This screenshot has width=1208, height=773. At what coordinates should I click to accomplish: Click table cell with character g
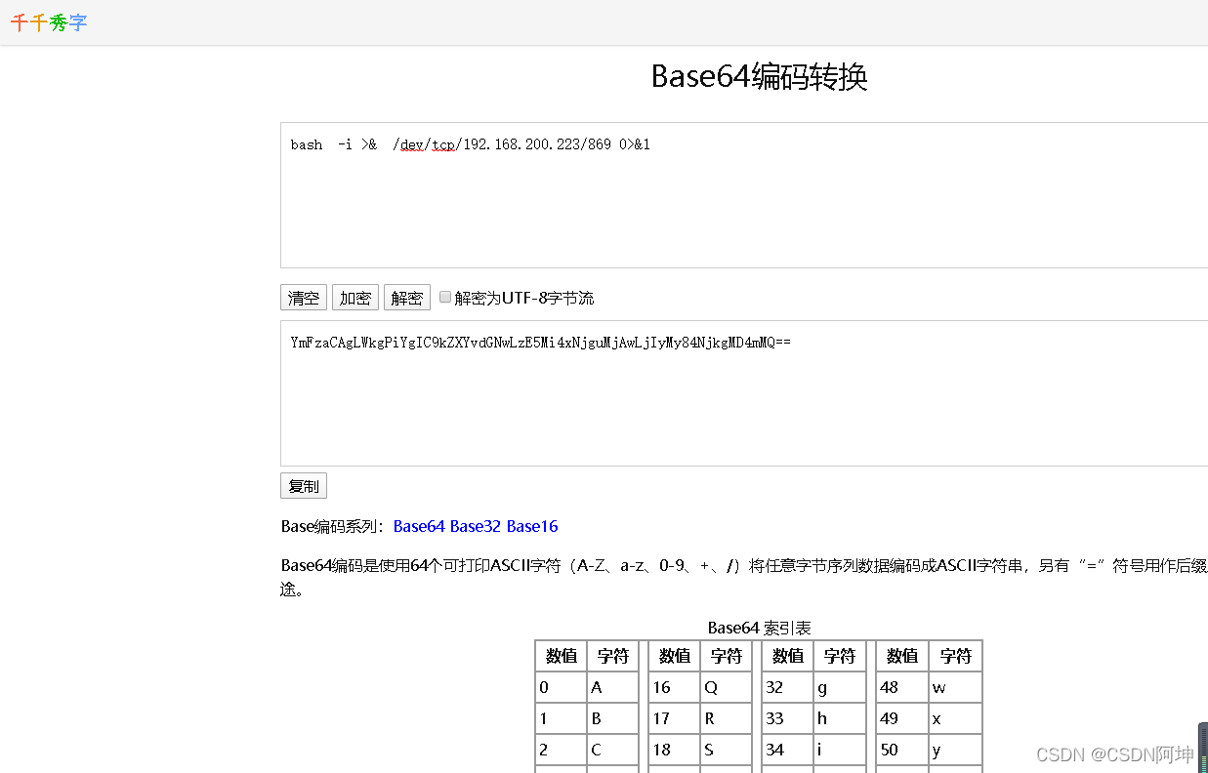coord(840,687)
